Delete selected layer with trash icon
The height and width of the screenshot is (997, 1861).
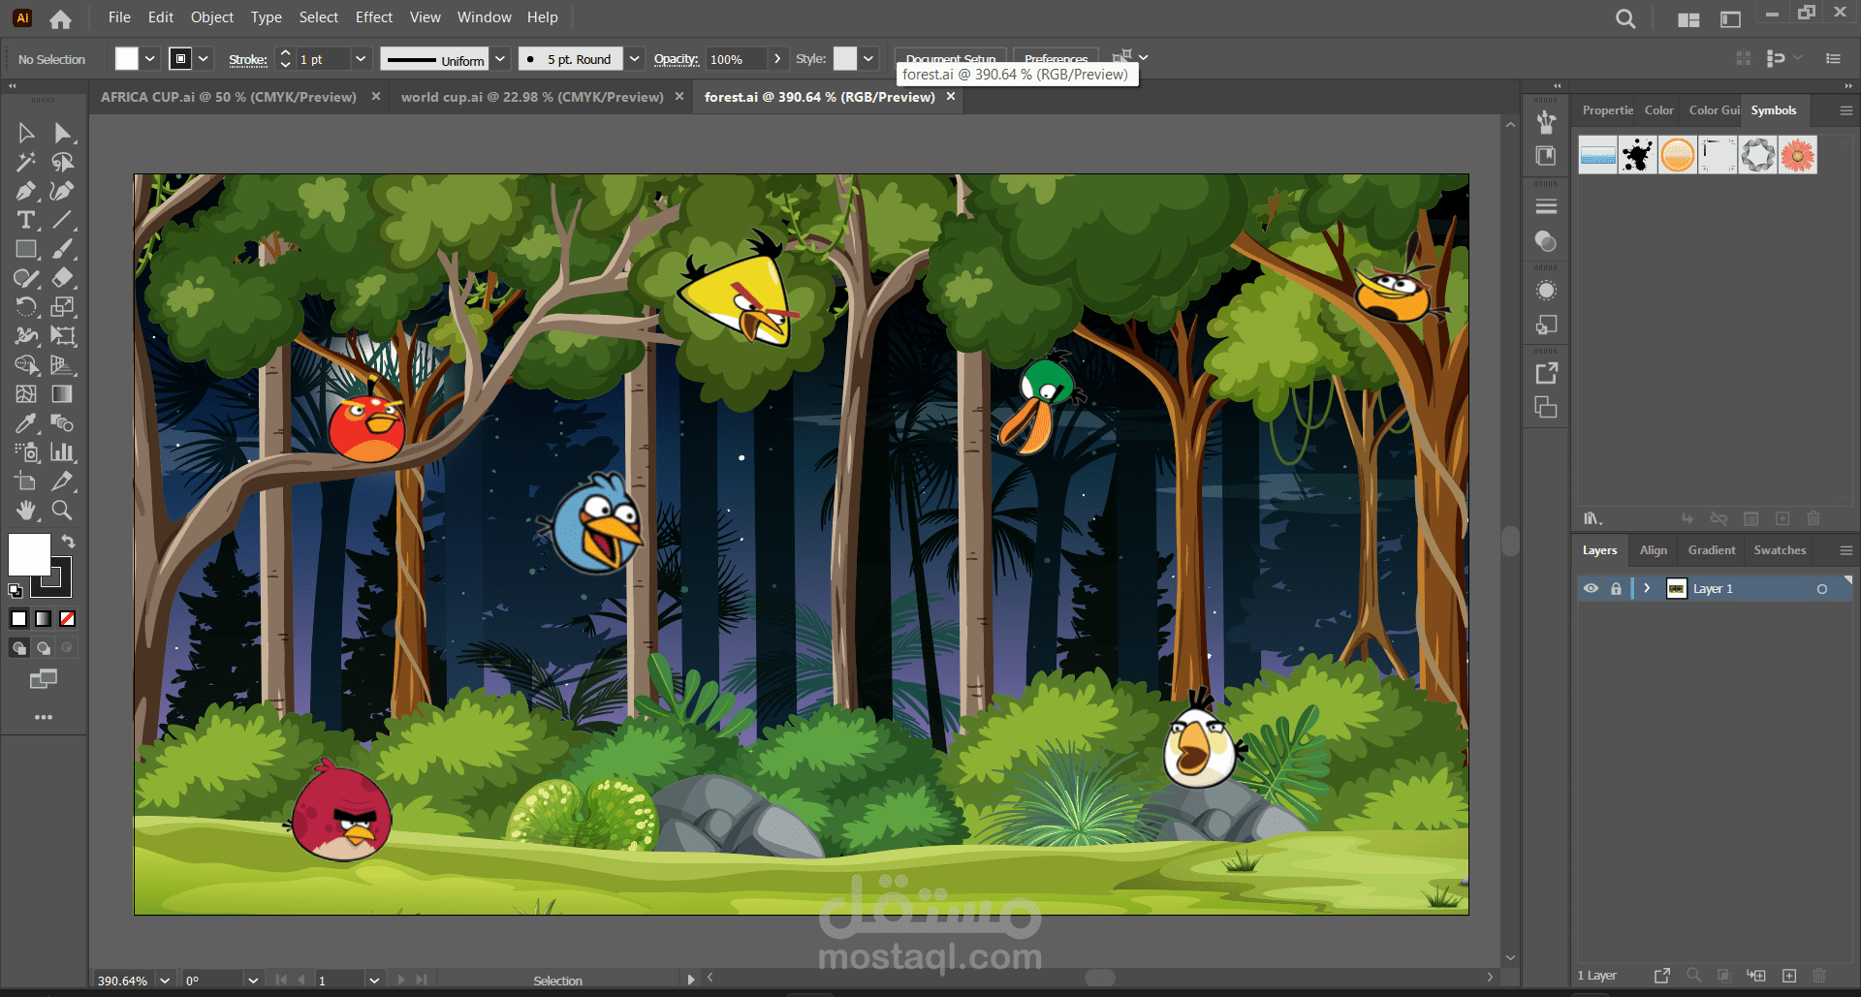(x=1819, y=976)
